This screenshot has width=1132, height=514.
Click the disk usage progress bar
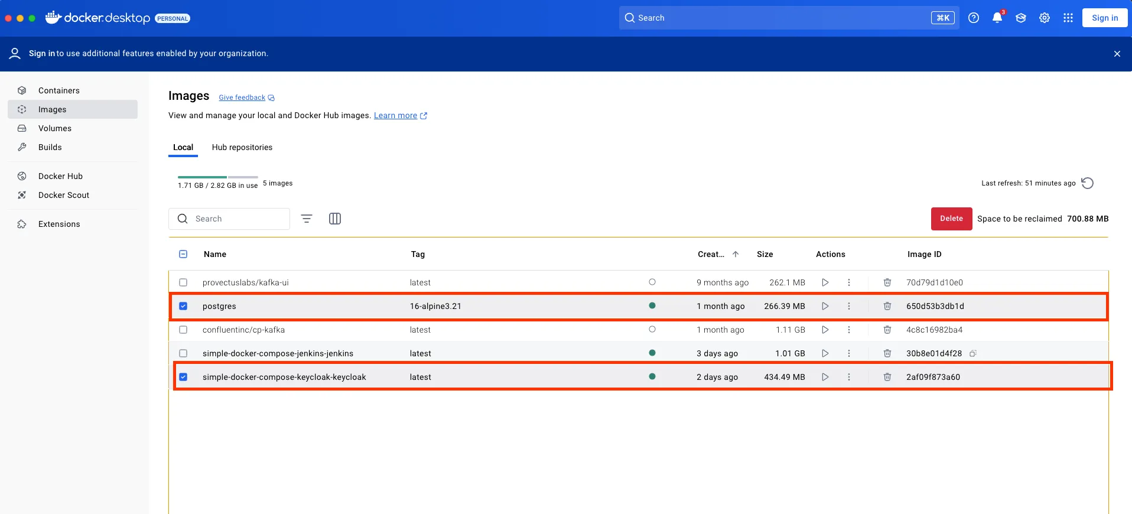(218, 177)
